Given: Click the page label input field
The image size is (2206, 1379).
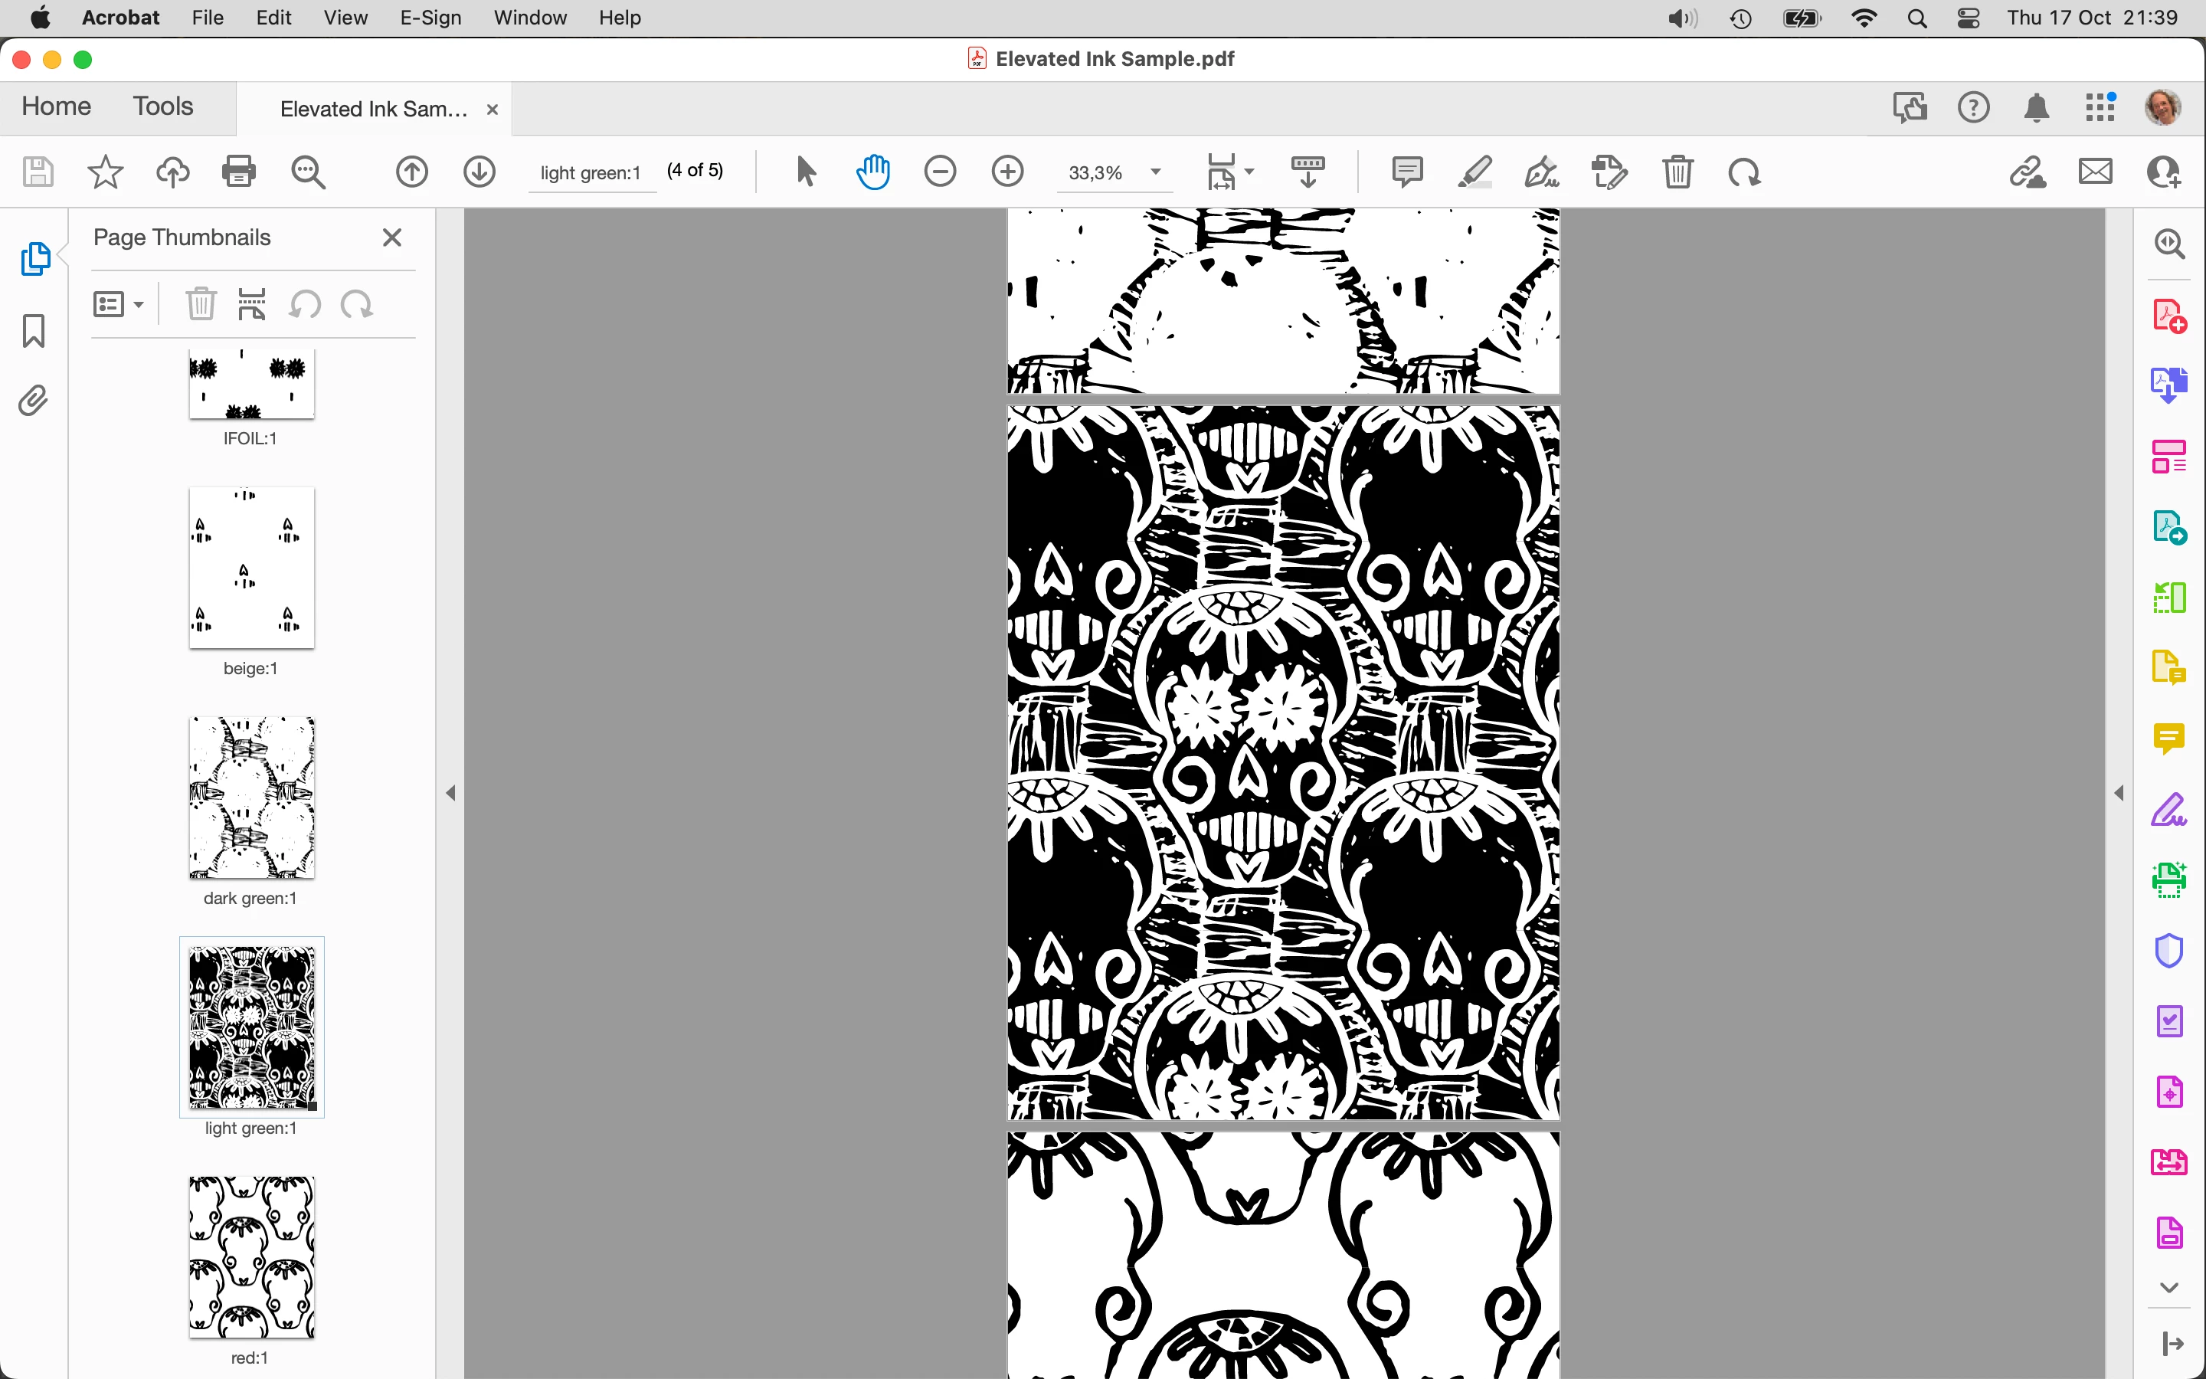Looking at the screenshot, I should point(591,172).
